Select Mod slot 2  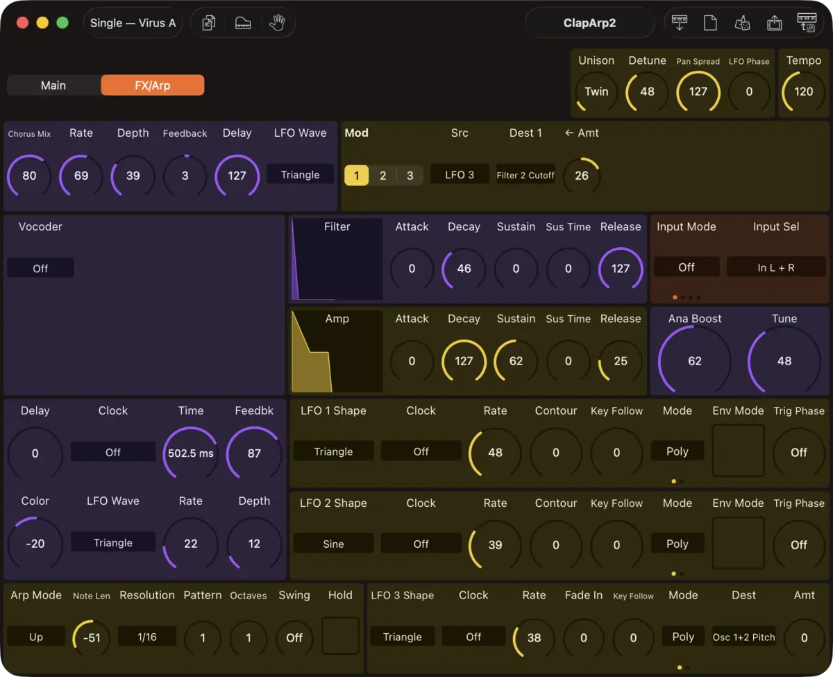382,176
